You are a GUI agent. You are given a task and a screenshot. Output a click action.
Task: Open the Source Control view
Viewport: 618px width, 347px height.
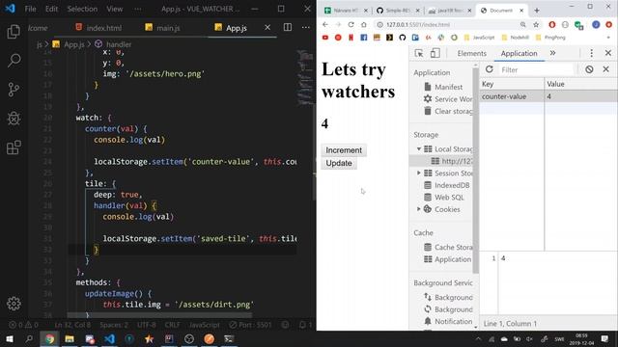[14, 90]
